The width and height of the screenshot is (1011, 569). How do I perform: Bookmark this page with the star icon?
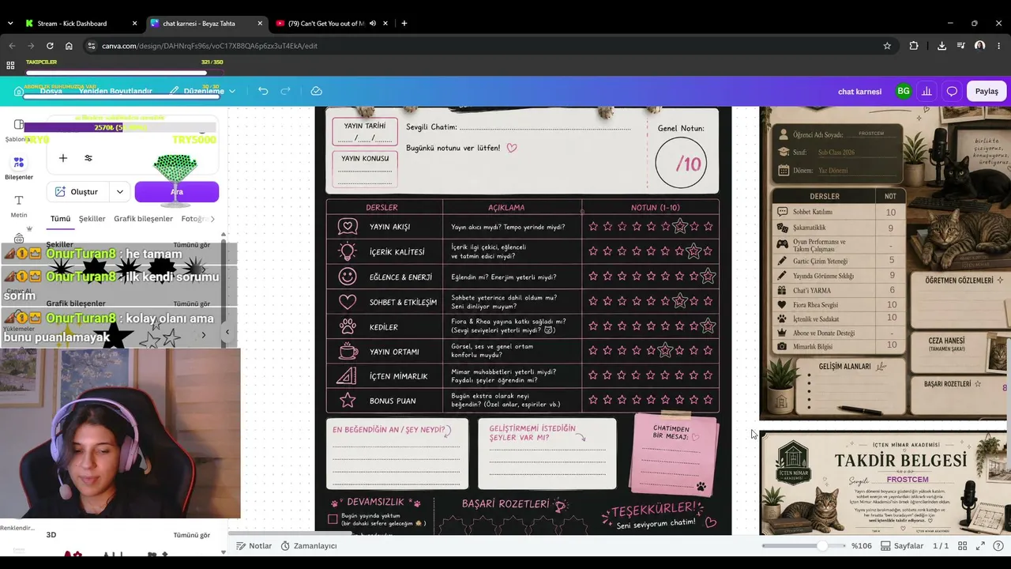click(887, 46)
